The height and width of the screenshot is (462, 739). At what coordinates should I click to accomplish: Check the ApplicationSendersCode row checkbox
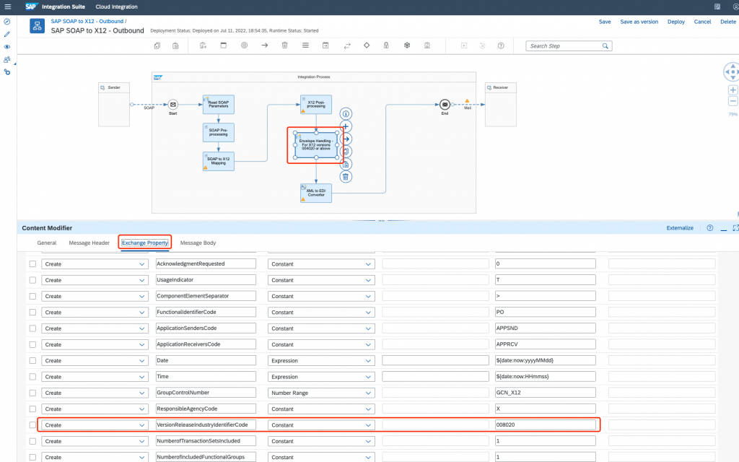tap(32, 328)
